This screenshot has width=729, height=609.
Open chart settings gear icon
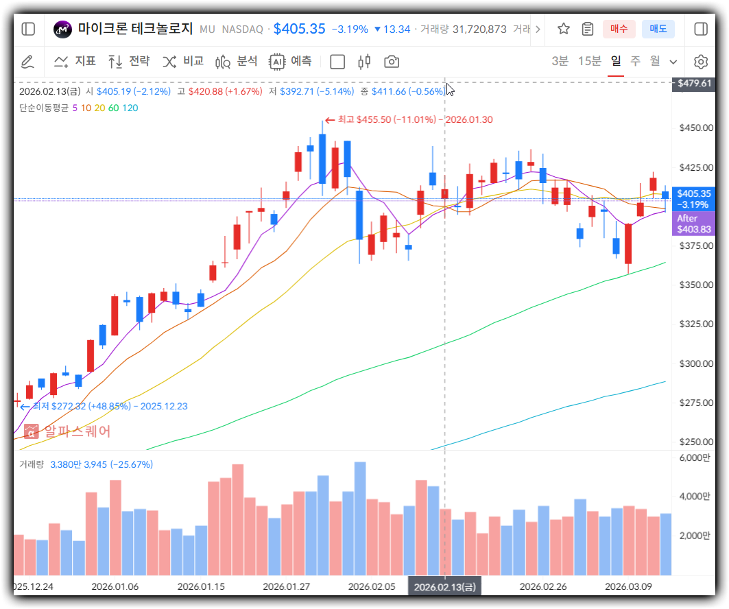[700, 62]
